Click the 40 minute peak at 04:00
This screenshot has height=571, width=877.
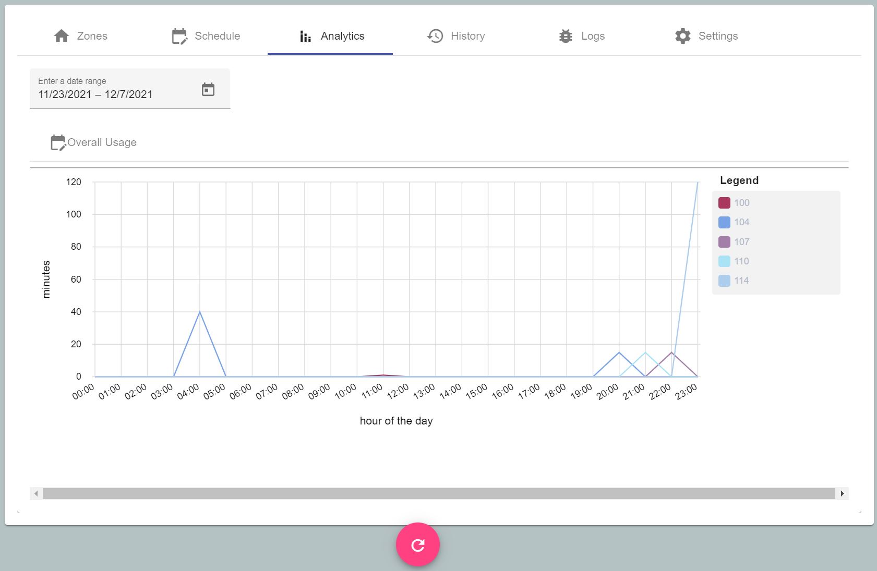point(200,312)
